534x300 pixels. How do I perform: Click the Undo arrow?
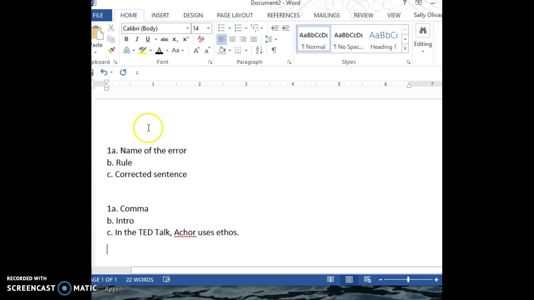pos(103,72)
